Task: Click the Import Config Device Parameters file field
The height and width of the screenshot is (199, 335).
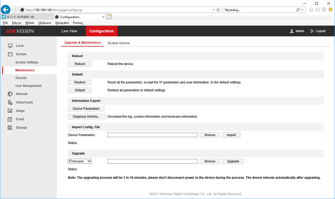Action: click(x=152, y=135)
